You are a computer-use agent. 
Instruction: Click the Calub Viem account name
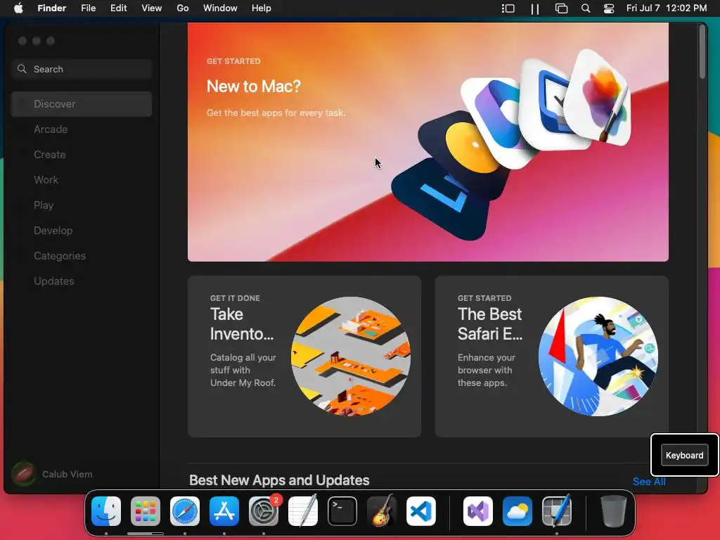coord(67,474)
